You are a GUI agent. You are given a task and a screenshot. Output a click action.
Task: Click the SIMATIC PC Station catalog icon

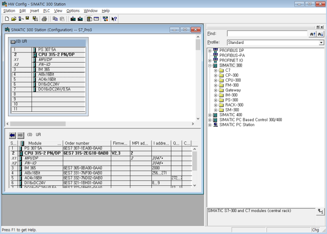click(215, 125)
